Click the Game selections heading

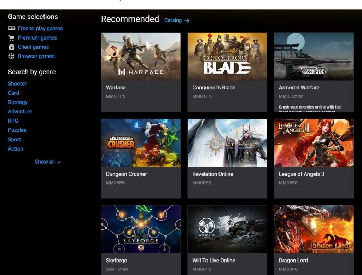(x=33, y=17)
